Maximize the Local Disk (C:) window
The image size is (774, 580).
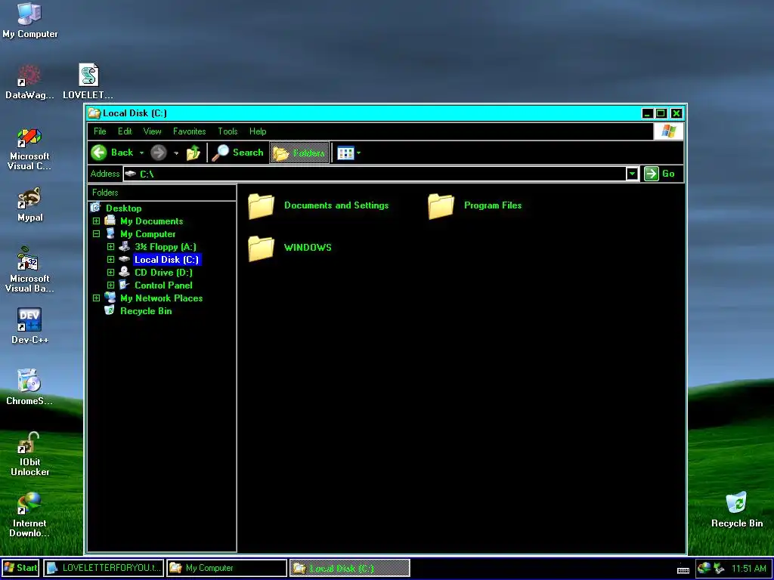(661, 113)
